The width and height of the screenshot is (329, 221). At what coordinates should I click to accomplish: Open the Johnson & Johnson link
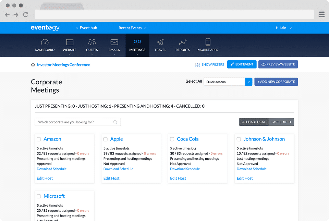point(264,139)
